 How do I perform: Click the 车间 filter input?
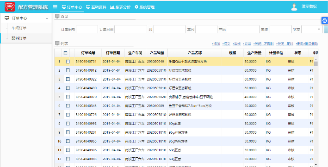206,30
